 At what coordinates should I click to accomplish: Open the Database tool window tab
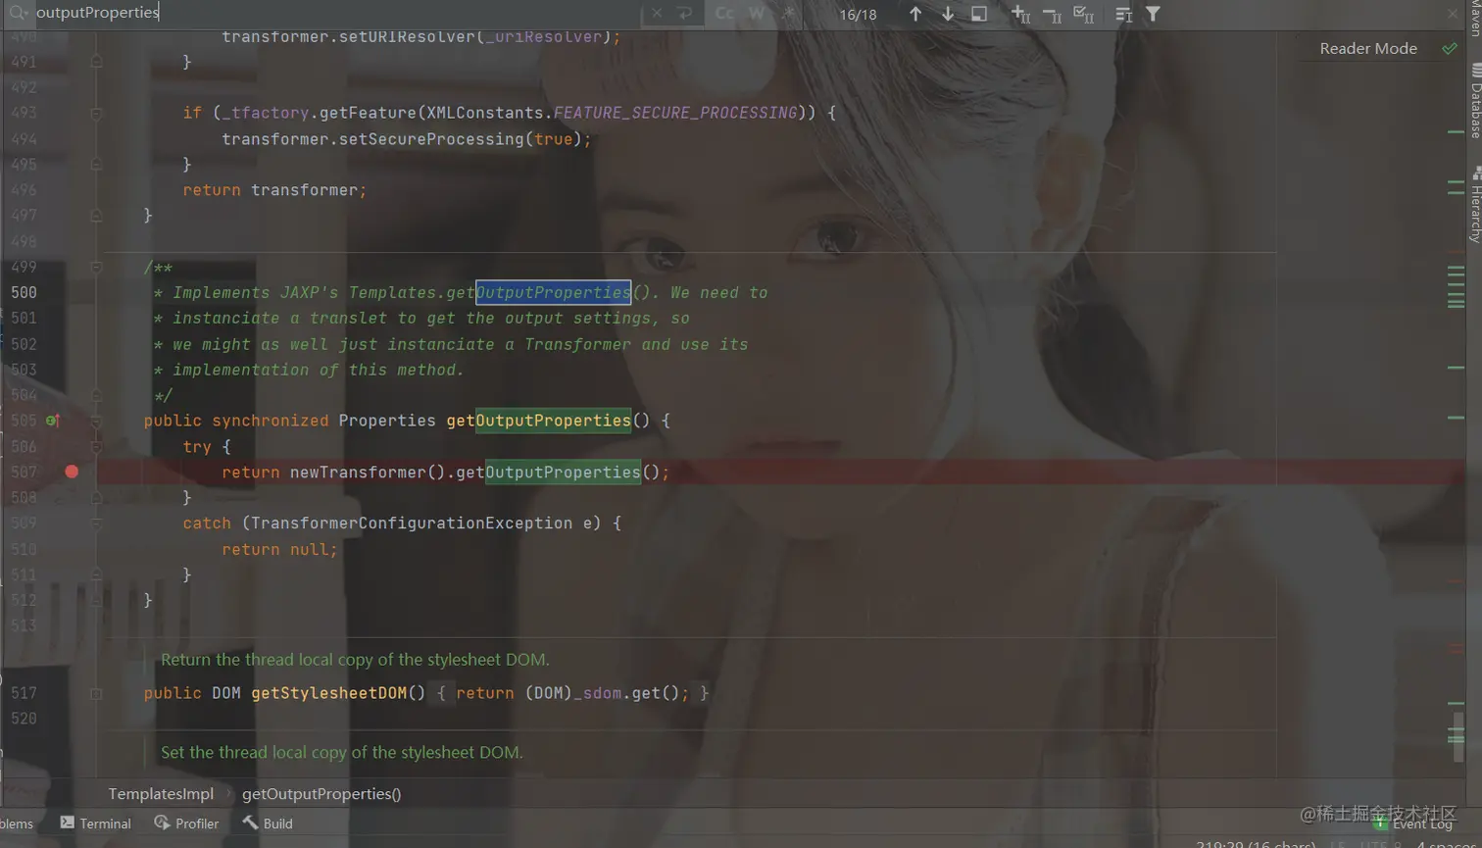(x=1475, y=102)
